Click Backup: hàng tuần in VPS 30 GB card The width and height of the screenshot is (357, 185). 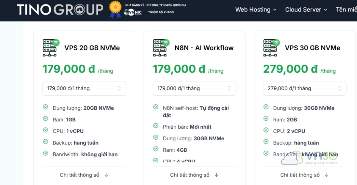point(296,143)
